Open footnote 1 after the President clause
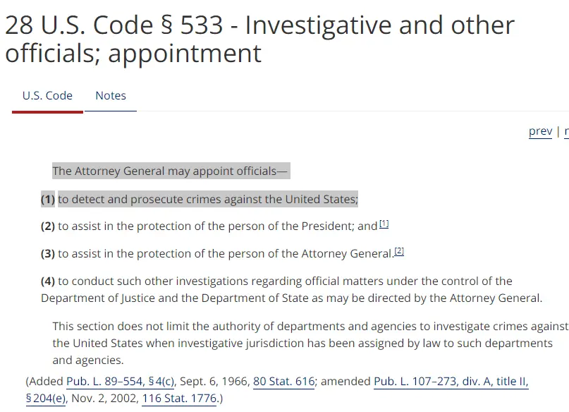 point(384,224)
